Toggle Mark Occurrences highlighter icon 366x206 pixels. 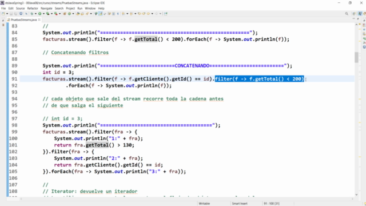[x=101, y=14]
